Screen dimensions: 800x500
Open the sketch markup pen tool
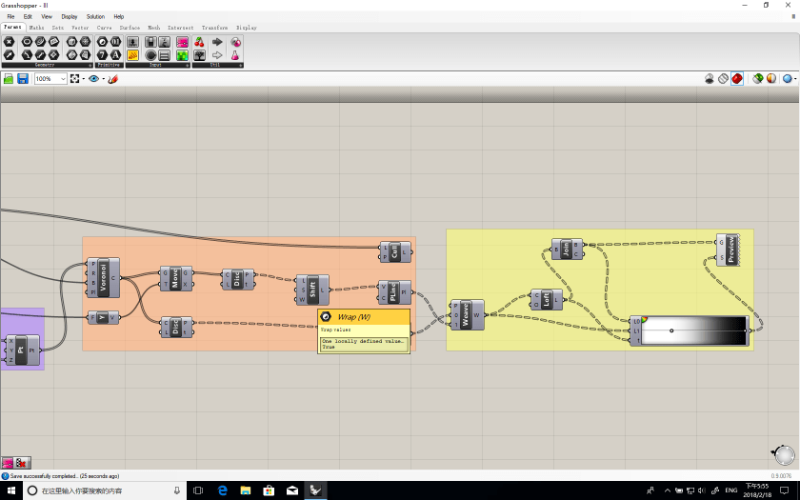(112, 79)
